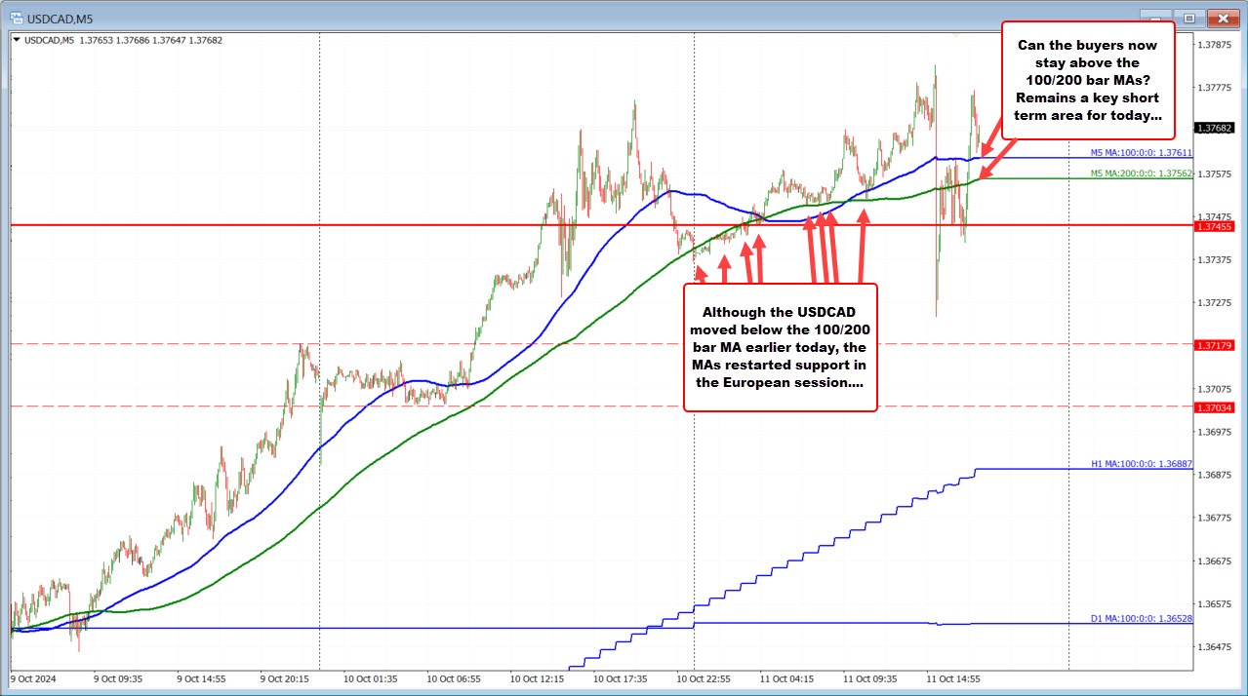Click the 11 Oct 09:35 time axis label
1248x696 pixels.
tap(869, 679)
